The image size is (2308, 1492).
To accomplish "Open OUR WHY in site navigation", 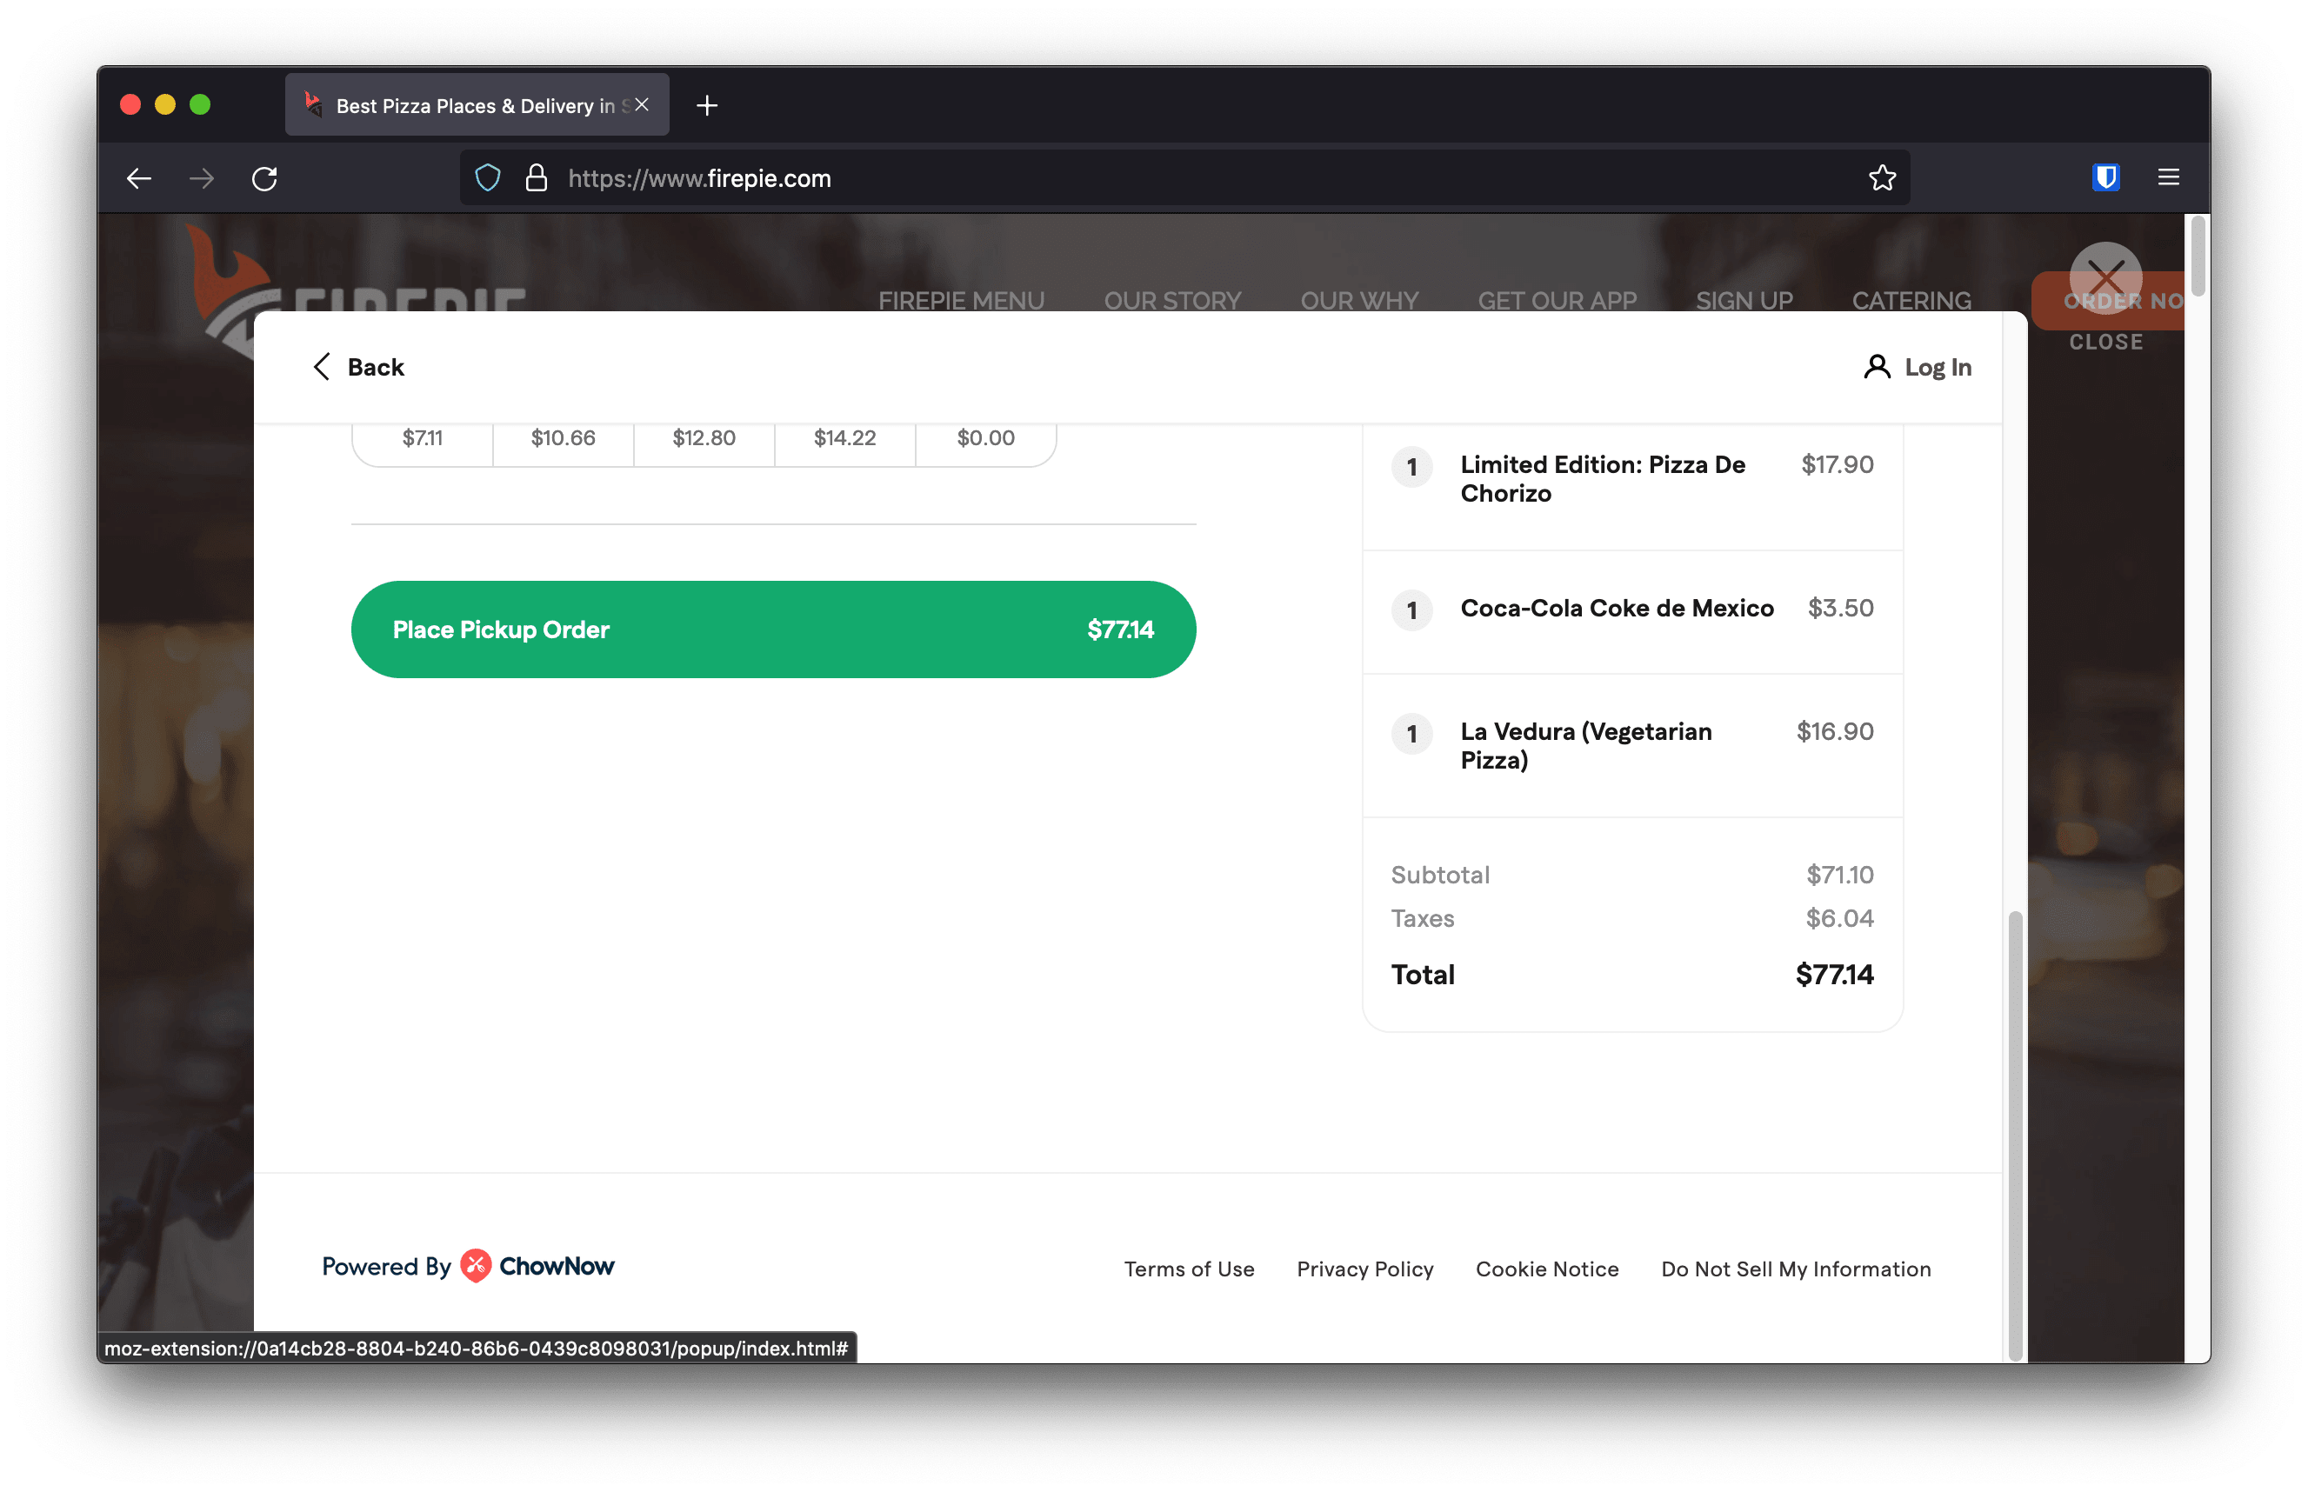I will coord(1359,300).
